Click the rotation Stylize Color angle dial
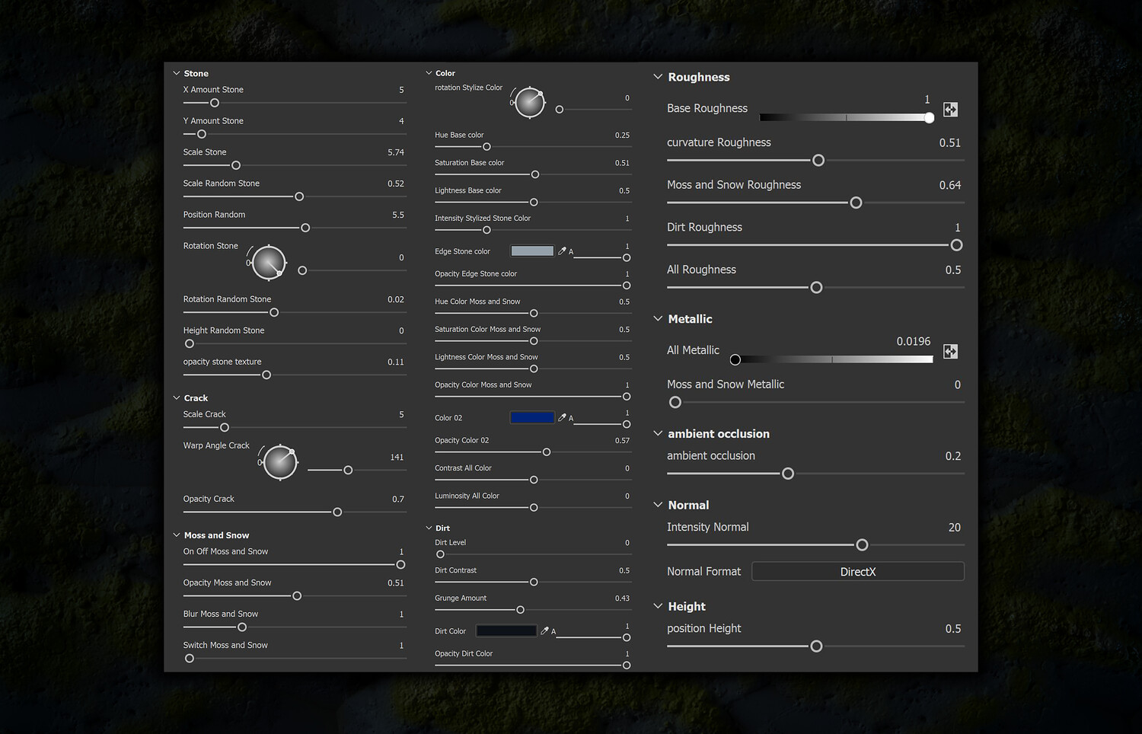 pyautogui.click(x=530, y=103)
